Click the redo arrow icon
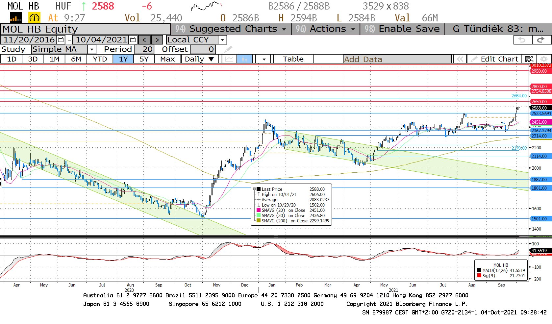The height and width of the screenshot is (324, 552). pyautogui.click(x=540, y=40)
